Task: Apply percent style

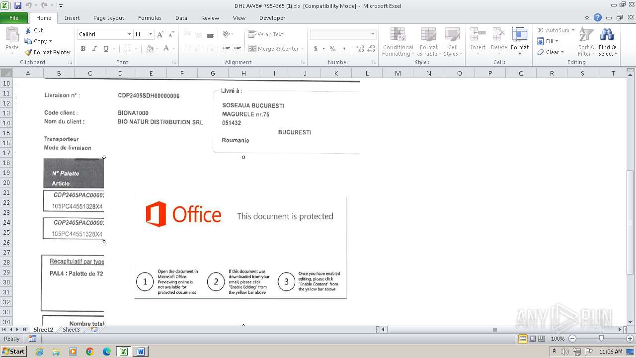Action: (332, 49)
